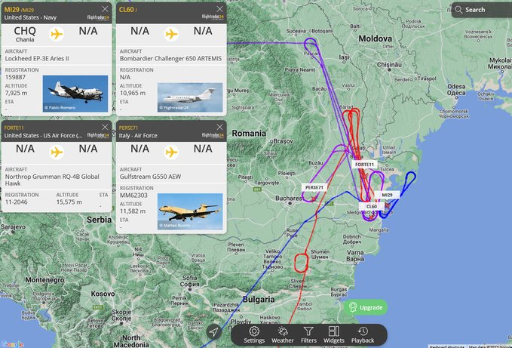Close the FORTE11 flight info card
512x348 pixels.
point(105,127)
